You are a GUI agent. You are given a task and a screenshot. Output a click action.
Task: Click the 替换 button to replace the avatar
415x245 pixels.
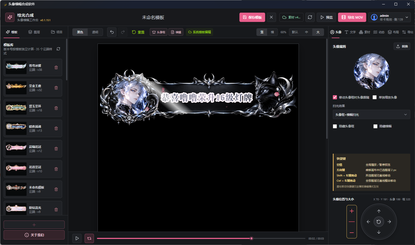click(402, 46)
